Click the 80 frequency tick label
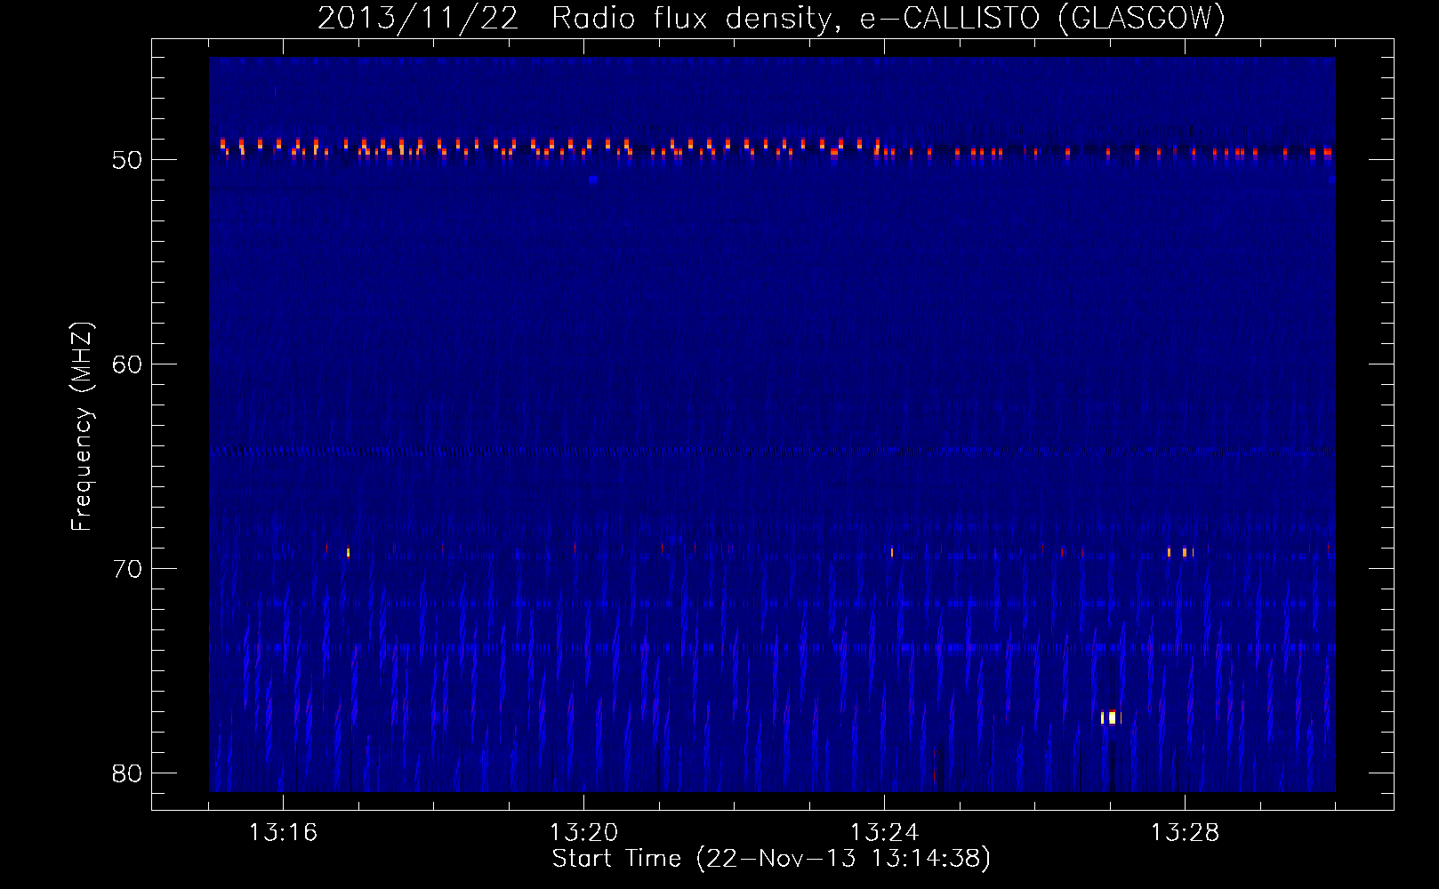Screen dimensions: 1439x889 (x=126, y=773)
